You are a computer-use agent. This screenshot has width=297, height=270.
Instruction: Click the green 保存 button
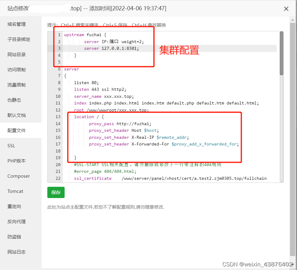tap(56, 192)
